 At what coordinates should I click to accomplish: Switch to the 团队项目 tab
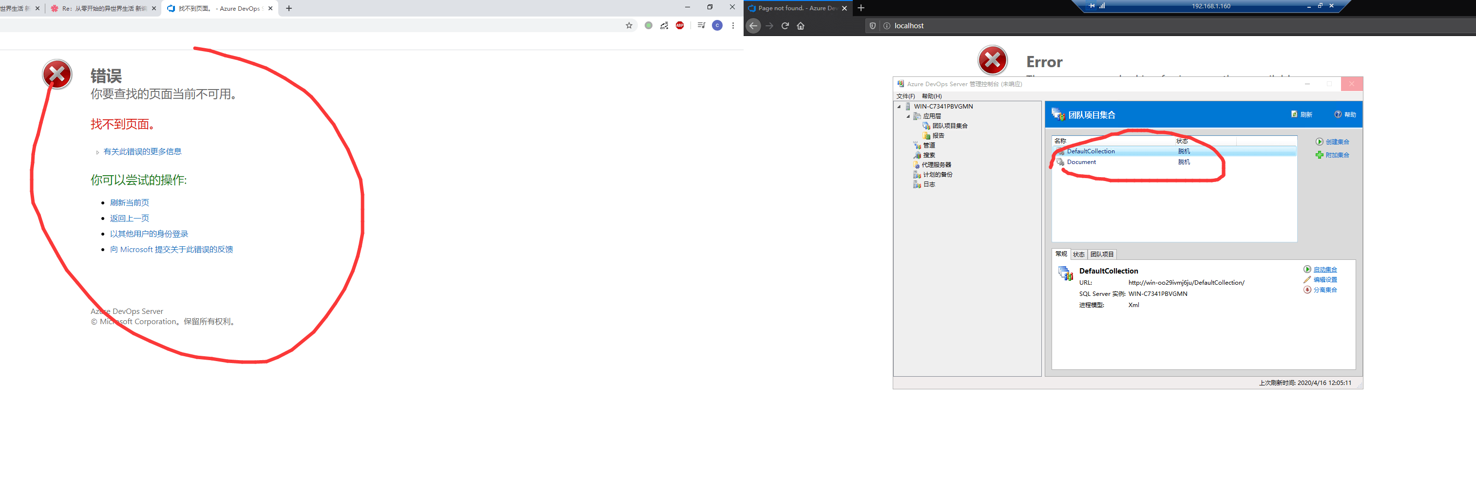coord(1101,254)
